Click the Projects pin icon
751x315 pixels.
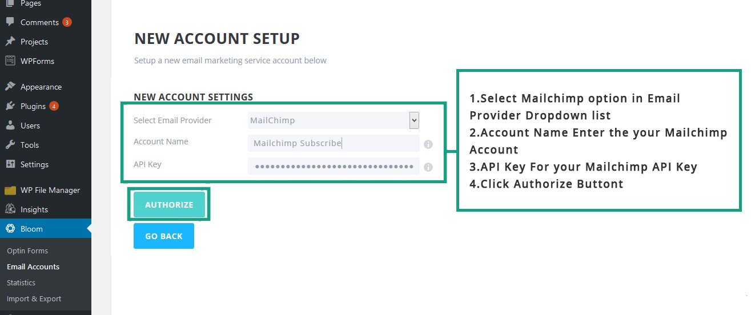tap(10, 42)
